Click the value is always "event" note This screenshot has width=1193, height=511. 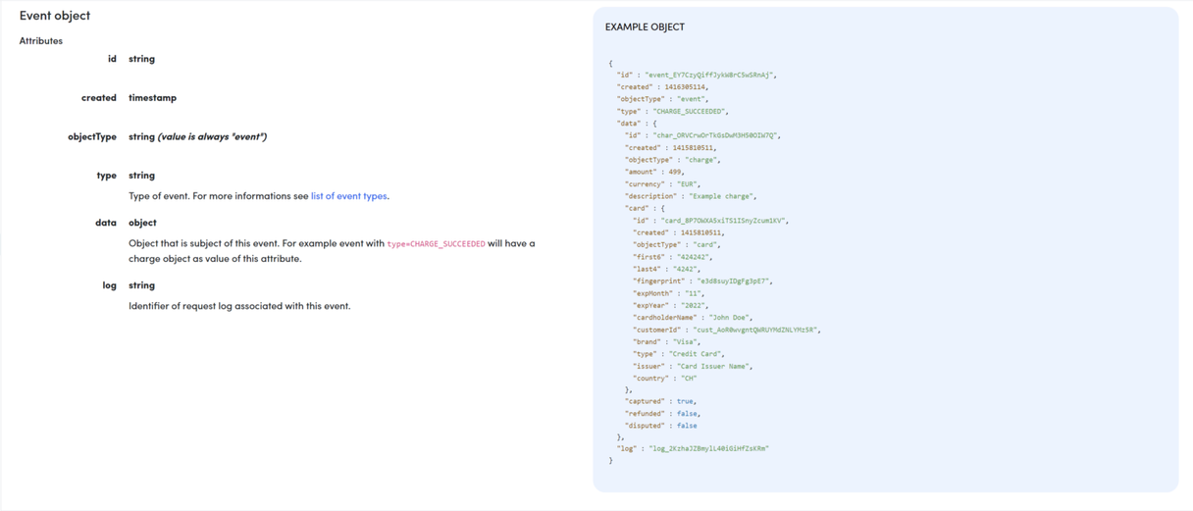click(x=212, y=137)
